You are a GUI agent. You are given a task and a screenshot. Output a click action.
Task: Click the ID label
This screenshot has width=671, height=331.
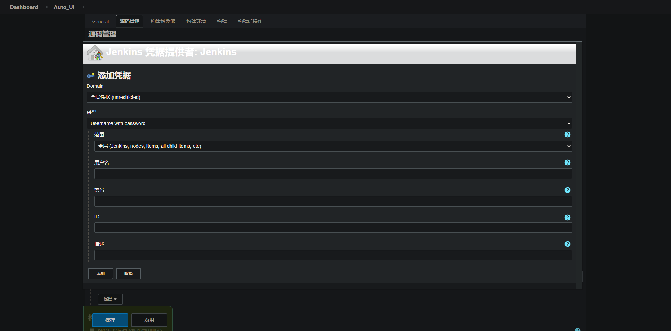[97, 217]
